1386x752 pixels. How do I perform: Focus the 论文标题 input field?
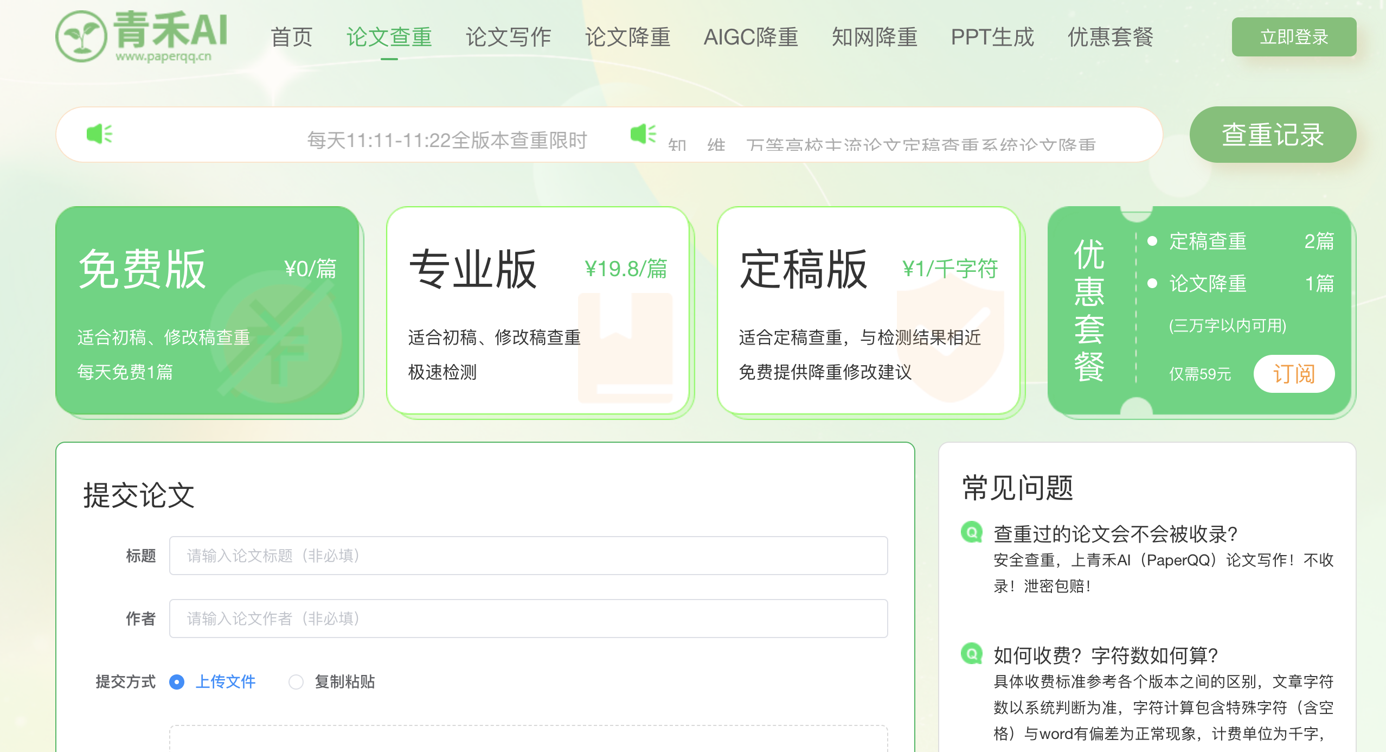(x=528, y=556)
